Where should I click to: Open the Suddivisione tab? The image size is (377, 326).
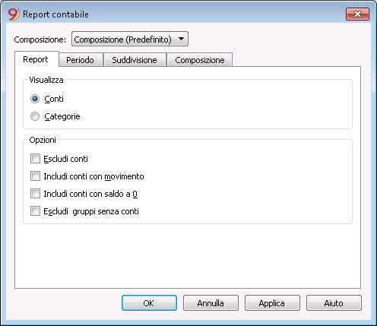click(135, 60)
